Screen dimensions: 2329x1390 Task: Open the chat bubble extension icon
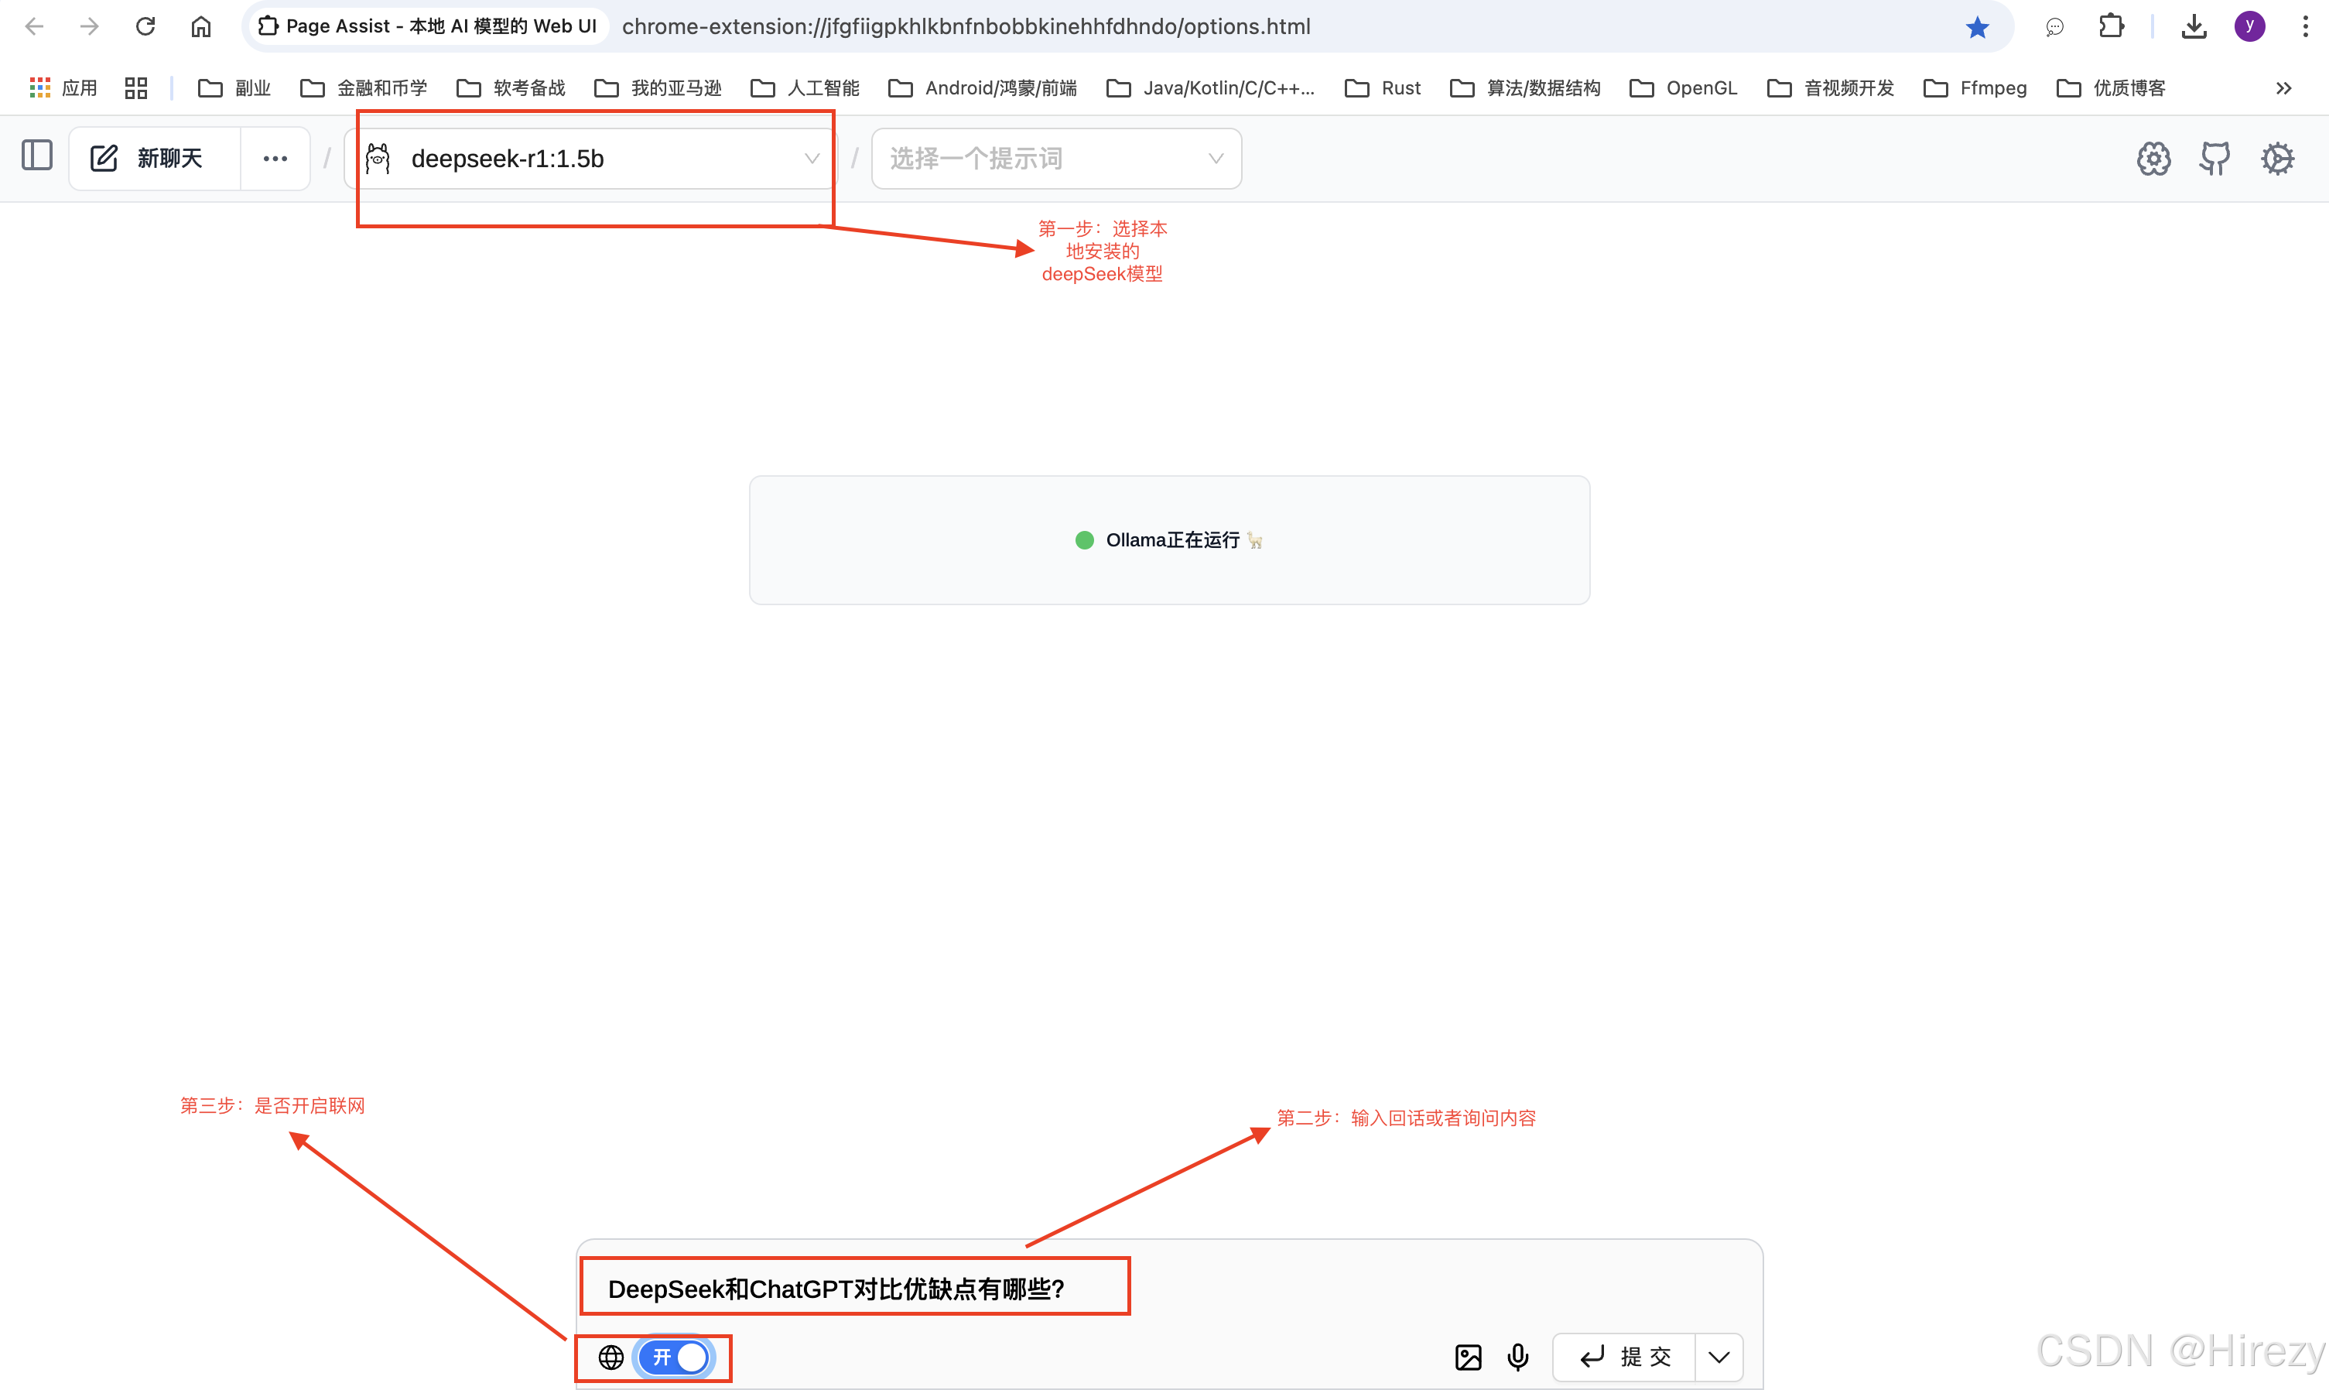[2054, 27]
